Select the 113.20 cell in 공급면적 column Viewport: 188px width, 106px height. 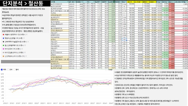pyautogui.click(x=99, y=4)
